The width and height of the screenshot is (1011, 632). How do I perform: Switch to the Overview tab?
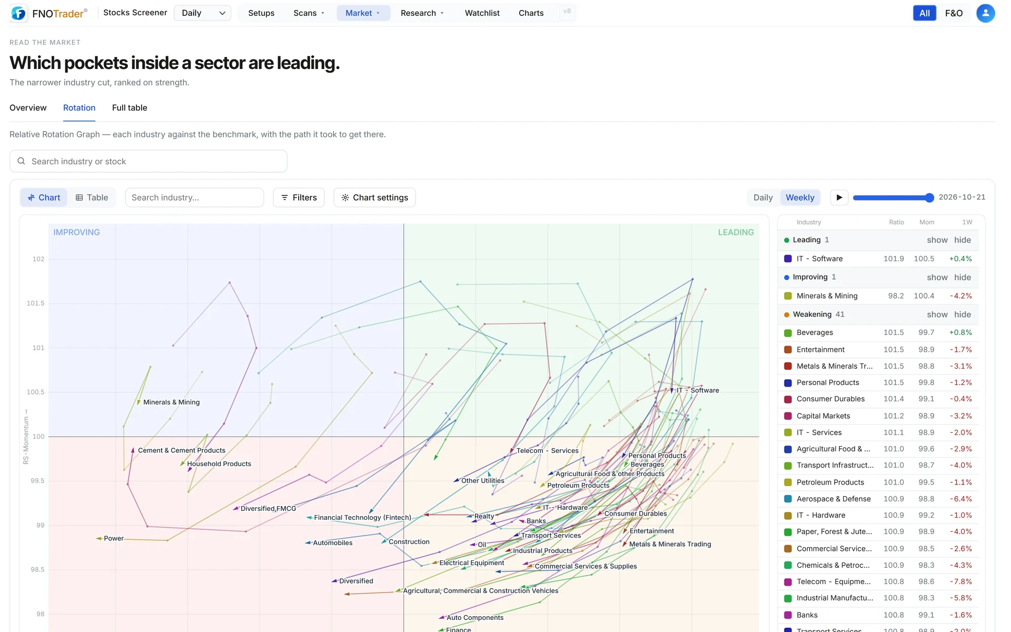(x=28, y=108)
